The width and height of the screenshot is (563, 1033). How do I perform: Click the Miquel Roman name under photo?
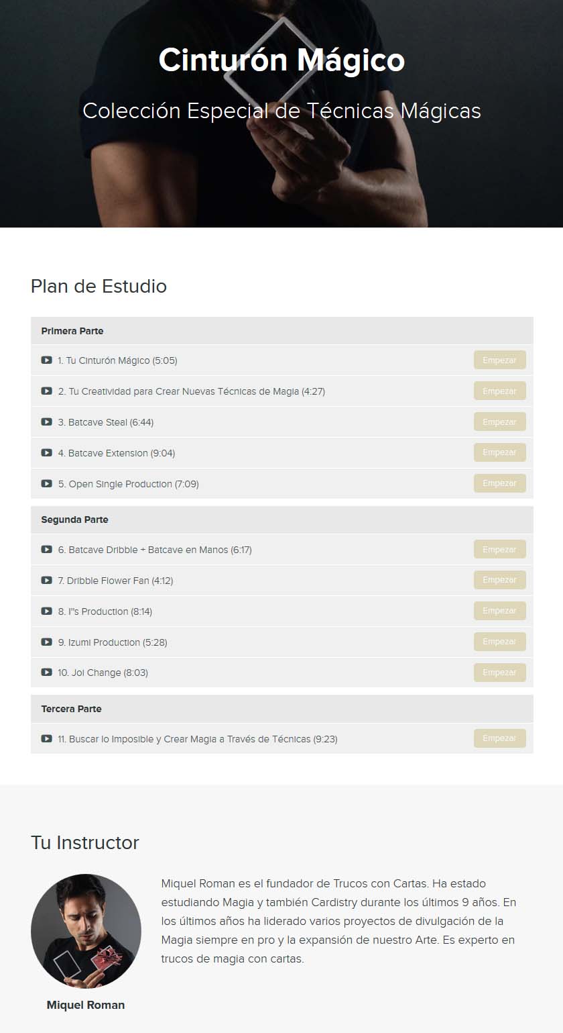pos(86,1005)
